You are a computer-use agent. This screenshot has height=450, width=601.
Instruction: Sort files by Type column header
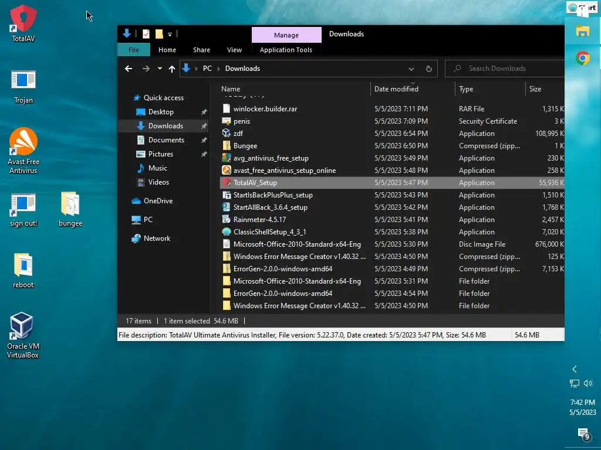pos(466,89)
